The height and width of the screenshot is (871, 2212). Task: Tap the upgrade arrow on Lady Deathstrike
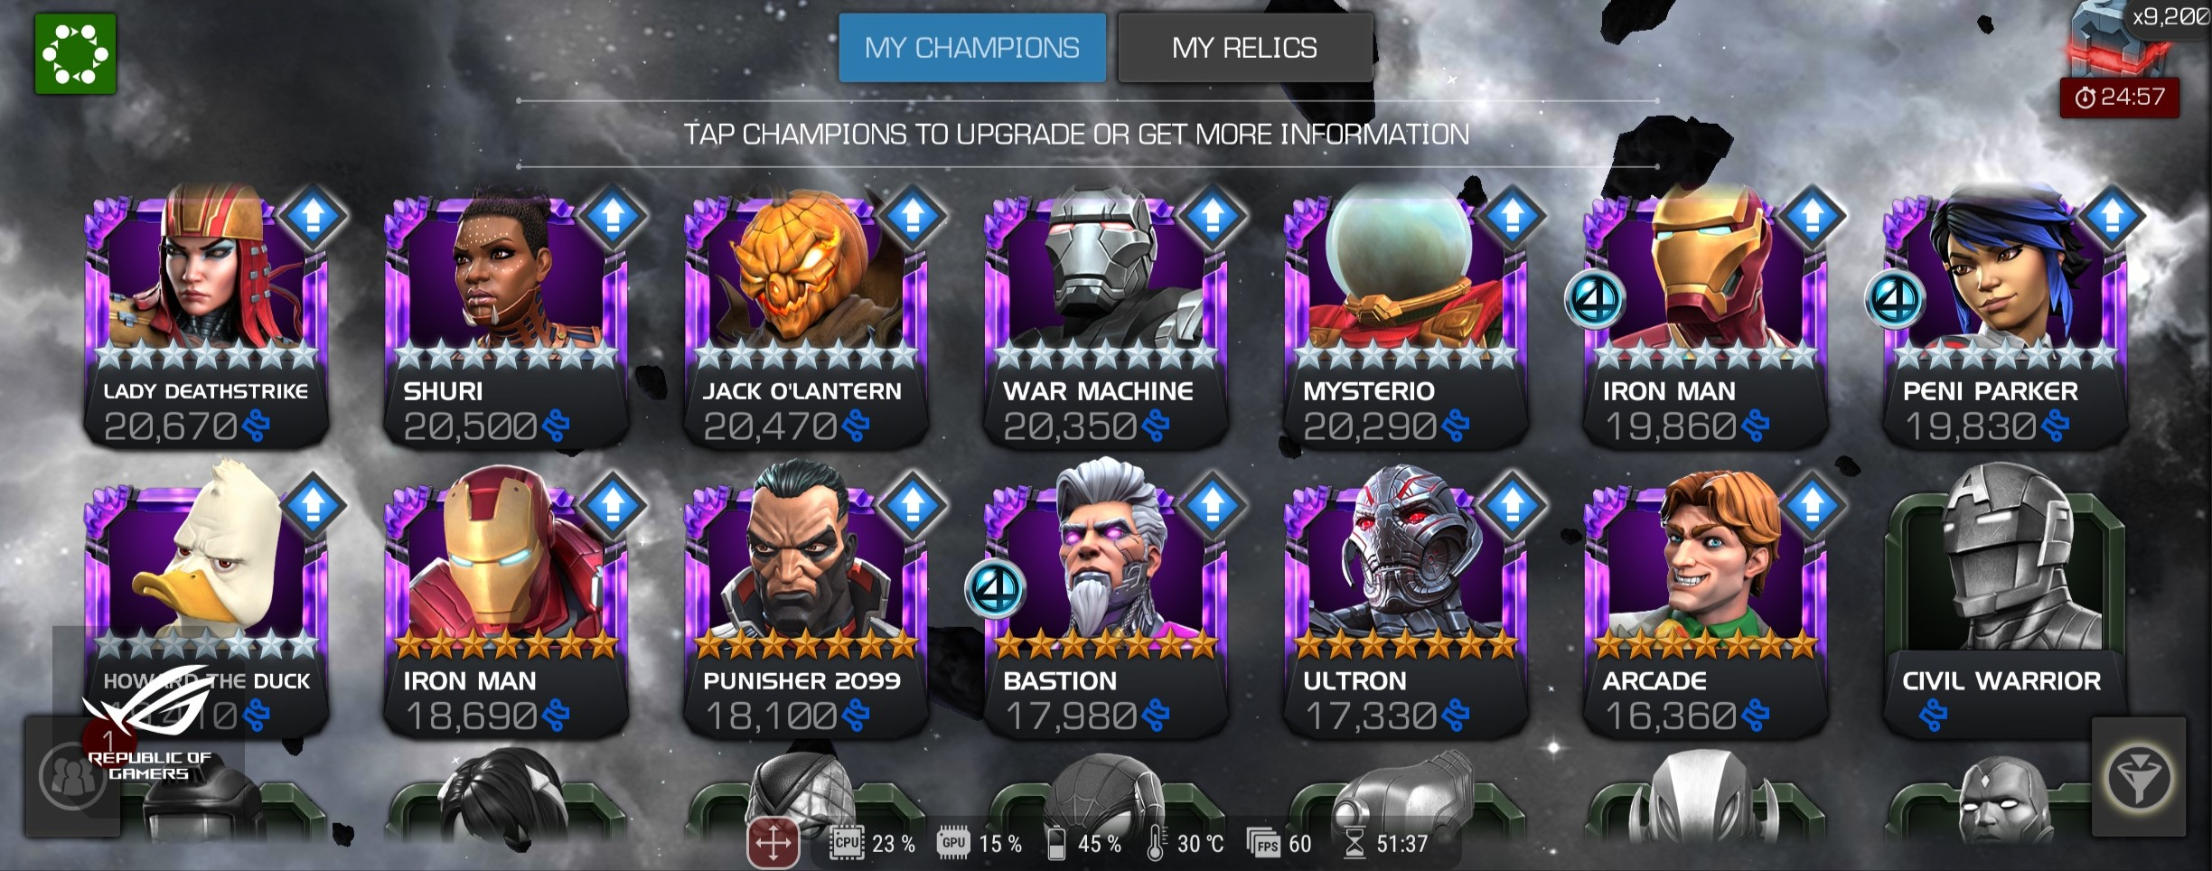[x=314, y=217]
